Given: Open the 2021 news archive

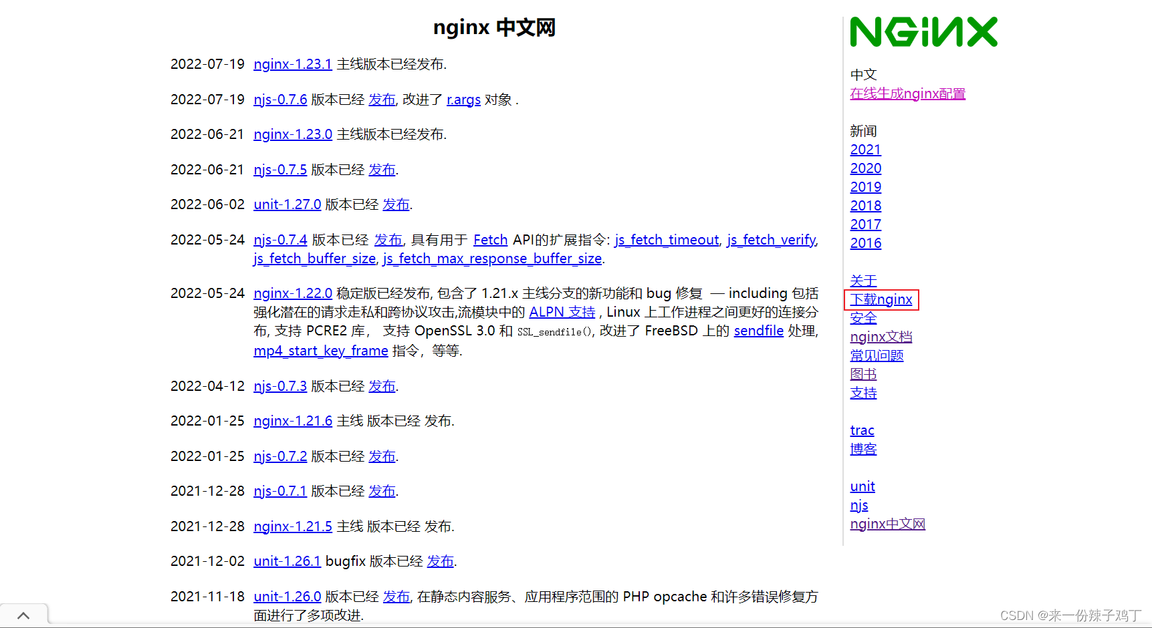Looking at the screenshot, I should pyautogui.click(x=866, y=150).
